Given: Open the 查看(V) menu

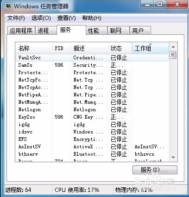Looking at the screenshot, I should [66, 18].
